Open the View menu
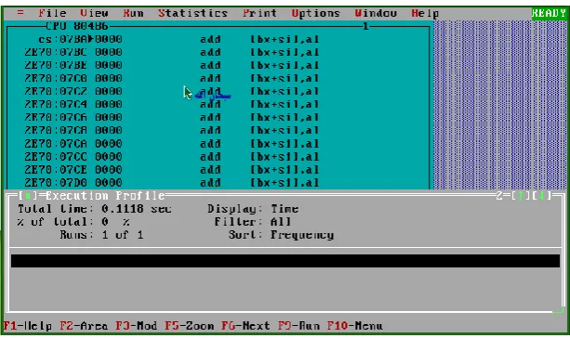Screen dimensions: 570x338 pyautogui.click(x=94, y=13)
